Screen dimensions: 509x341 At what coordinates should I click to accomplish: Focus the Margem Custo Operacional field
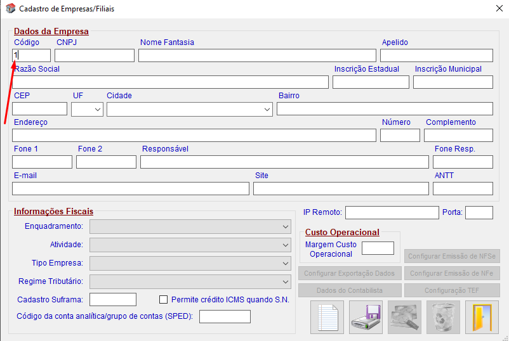pyautogui.click(x=378, y=248)
